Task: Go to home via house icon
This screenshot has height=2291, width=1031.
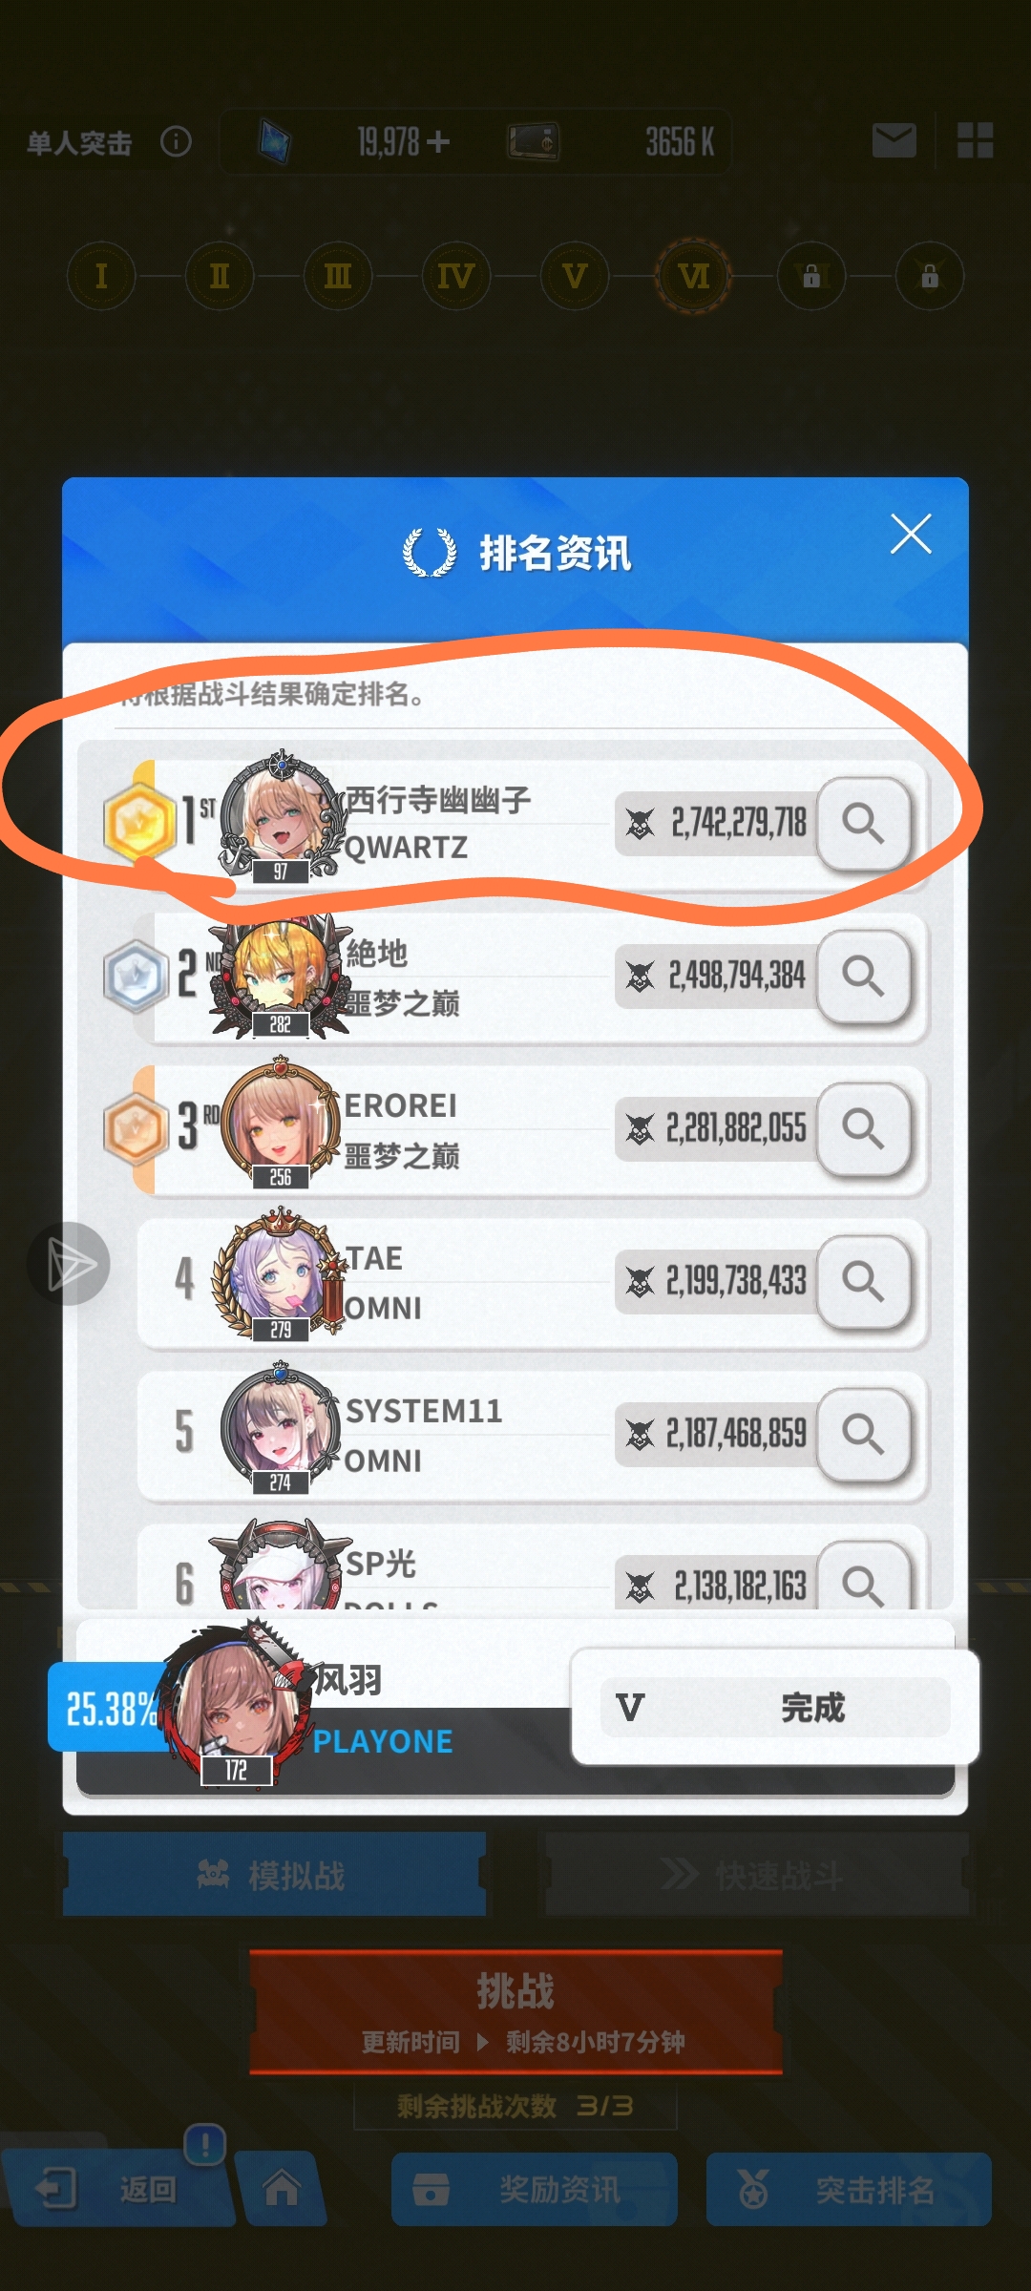Action: pos(281,2187)
